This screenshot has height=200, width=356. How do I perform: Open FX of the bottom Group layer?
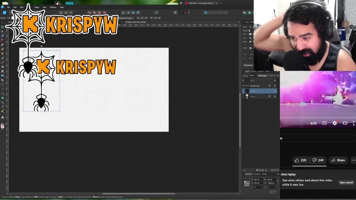pos(269,96)
